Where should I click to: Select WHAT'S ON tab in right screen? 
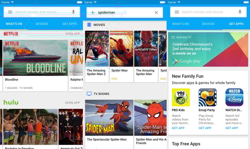click(x=181, y=24)
